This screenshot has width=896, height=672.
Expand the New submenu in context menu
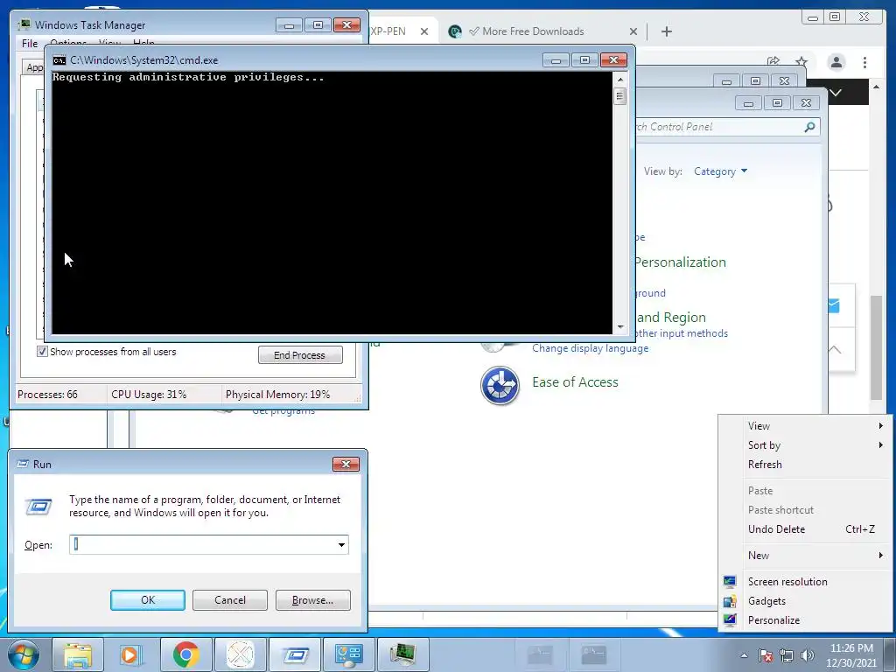click(x=880, y=556)
